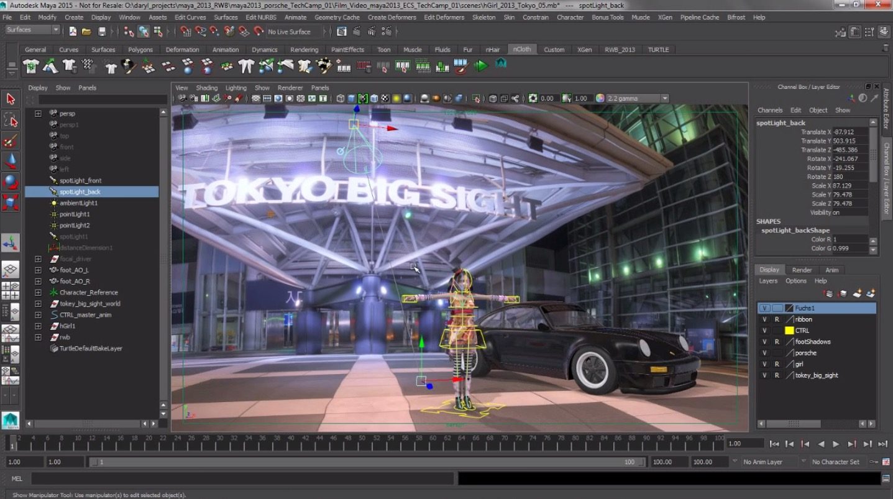This screenshot has width=893, height=499.
Task: Click the white pants nCloth shelf icon
Action: pyautogui.click(x=246, y=66)
